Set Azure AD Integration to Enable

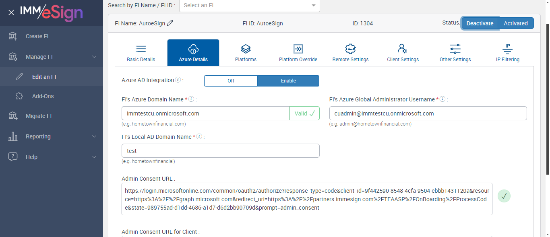click(x=288, y=81)
